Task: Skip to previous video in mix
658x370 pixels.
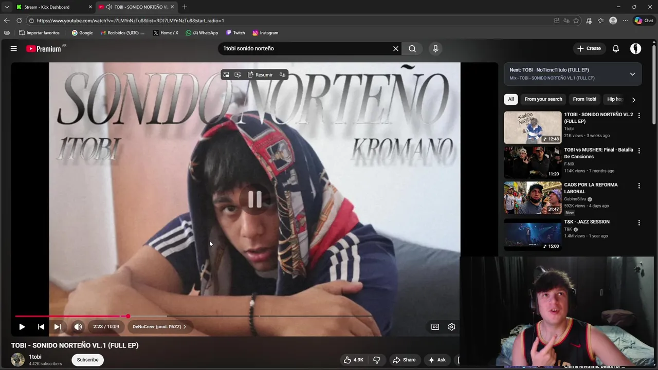Action: point(41,326)
